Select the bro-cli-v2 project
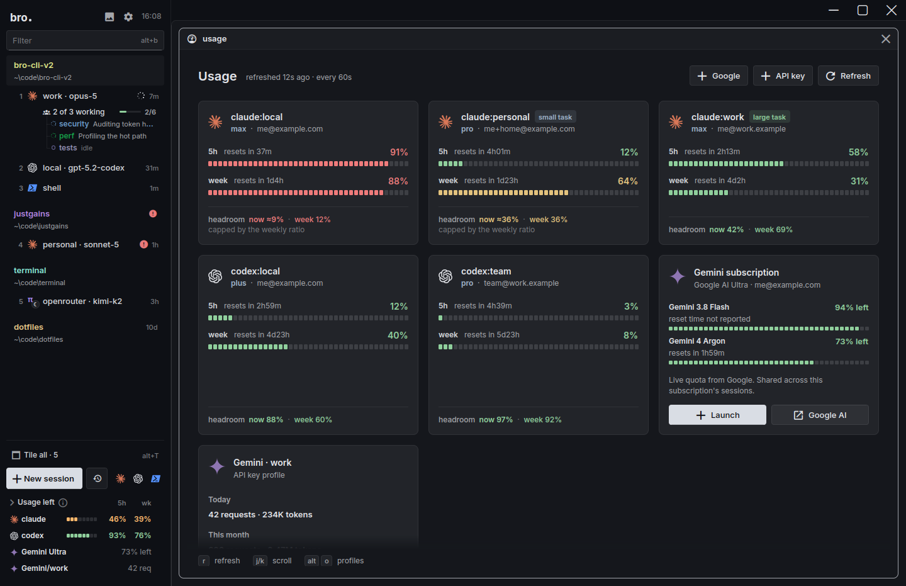The height and width of the screenshot is (586, 906). (85, 70)
